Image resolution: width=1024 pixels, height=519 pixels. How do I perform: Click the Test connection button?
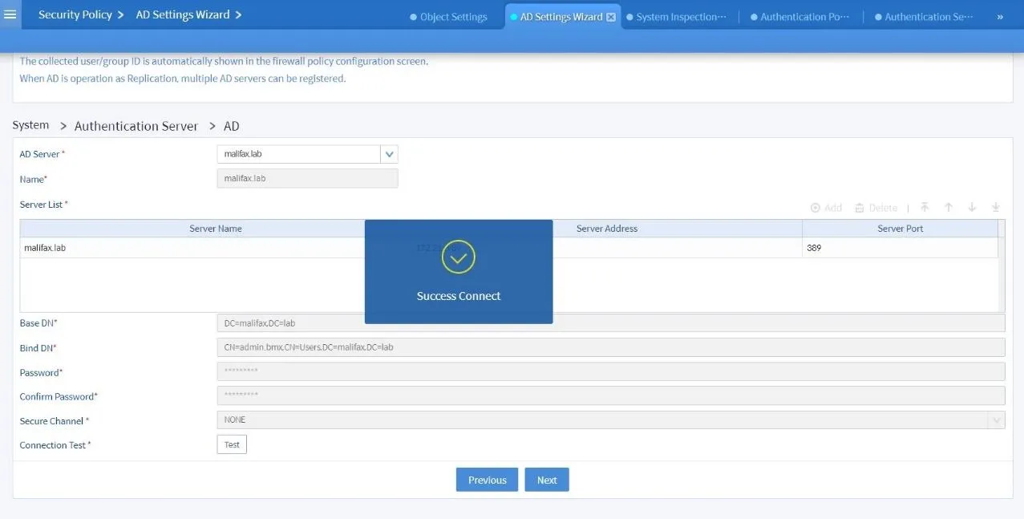click(x=231, y=444)
